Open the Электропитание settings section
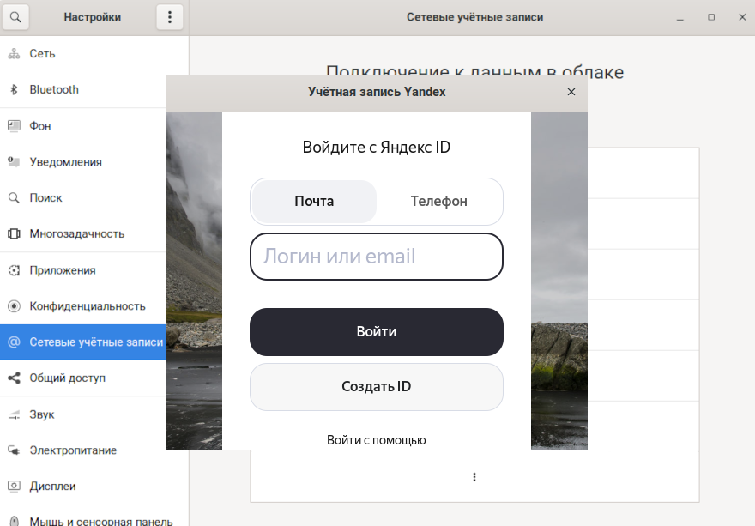This screenshot has height=526, width=755. point(73,450)
